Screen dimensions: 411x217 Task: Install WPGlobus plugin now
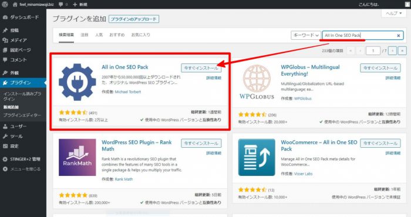point(380,68)
